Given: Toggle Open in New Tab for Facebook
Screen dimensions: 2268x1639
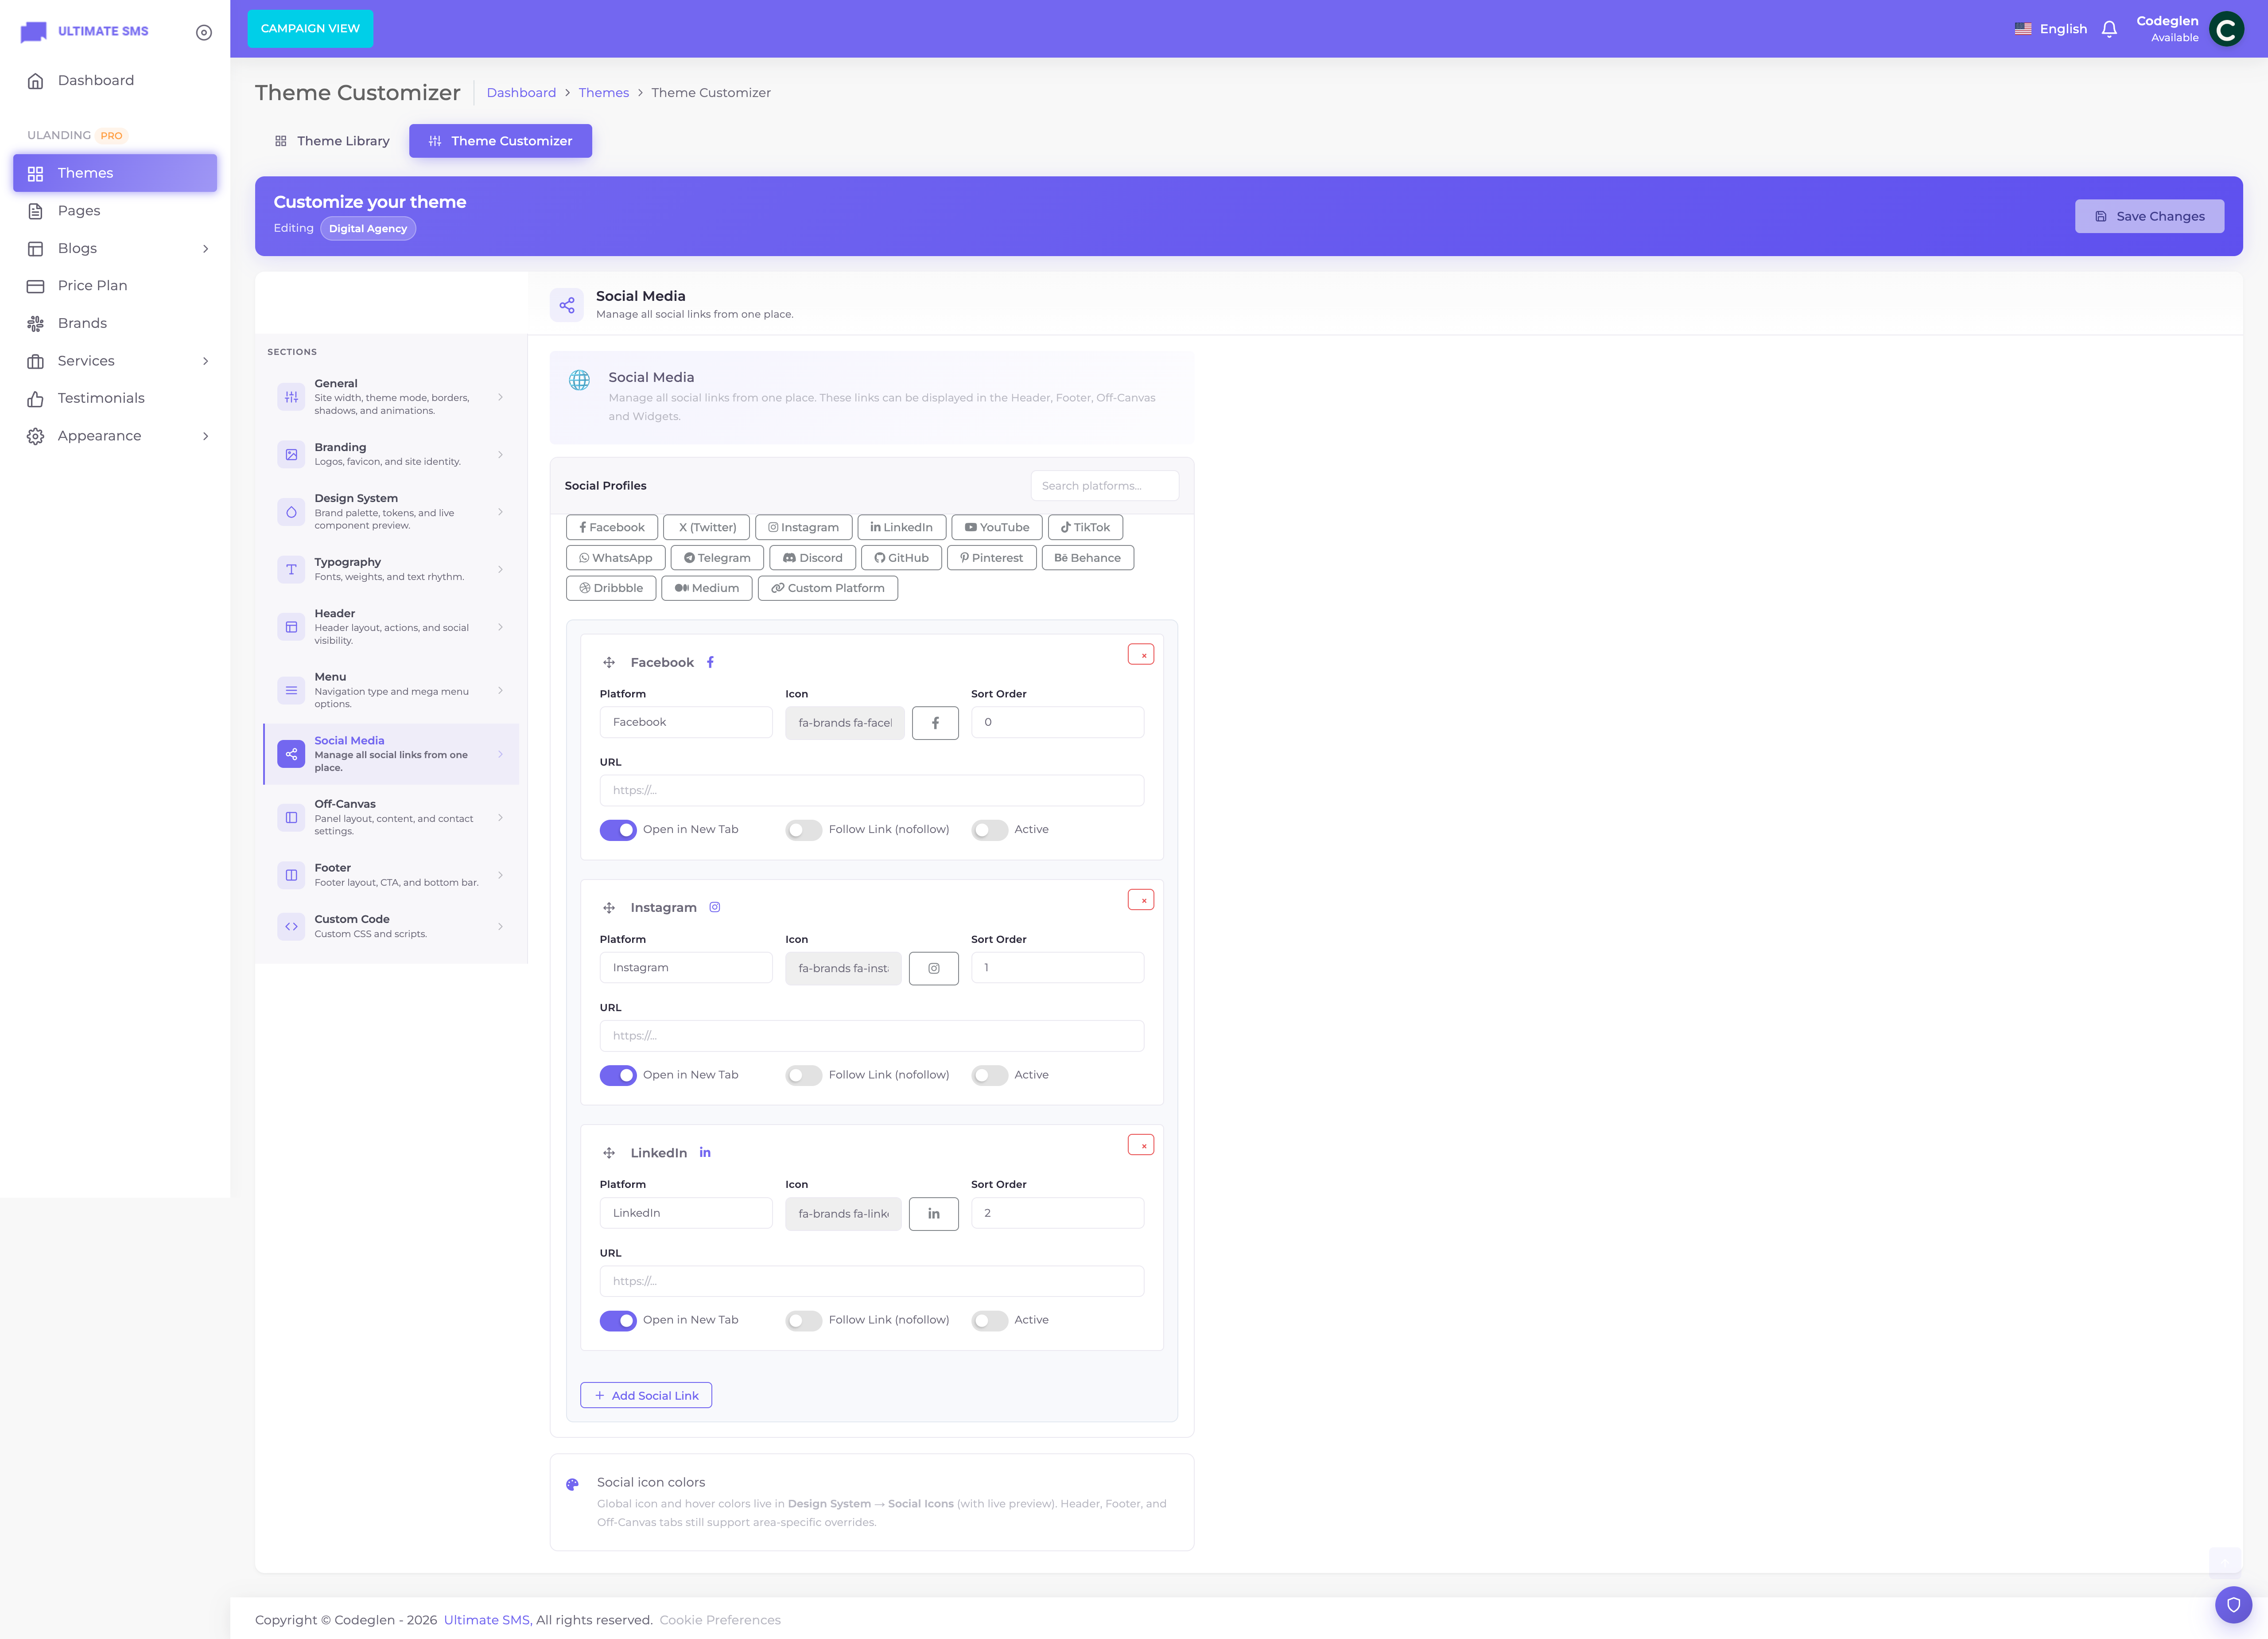Looking at the screenshot, I should (x=618, y=830).
